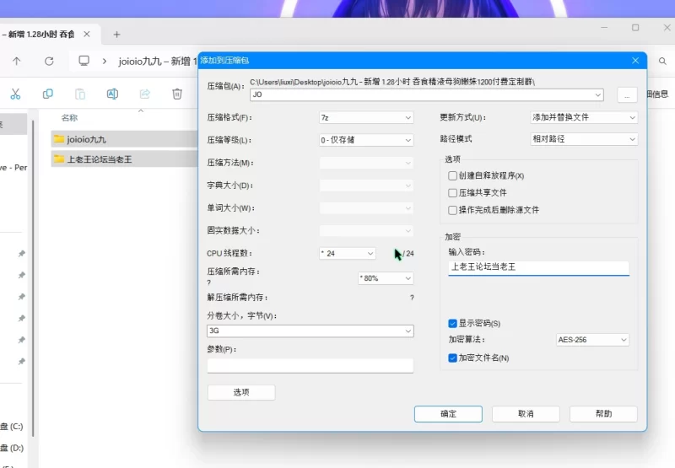Toggle 创建自释放程序 checkbox
675x468 pixels.
click(x=452, y=175)
